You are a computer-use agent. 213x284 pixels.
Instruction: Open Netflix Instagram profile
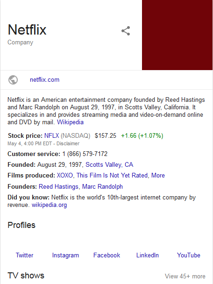(65, 255)
